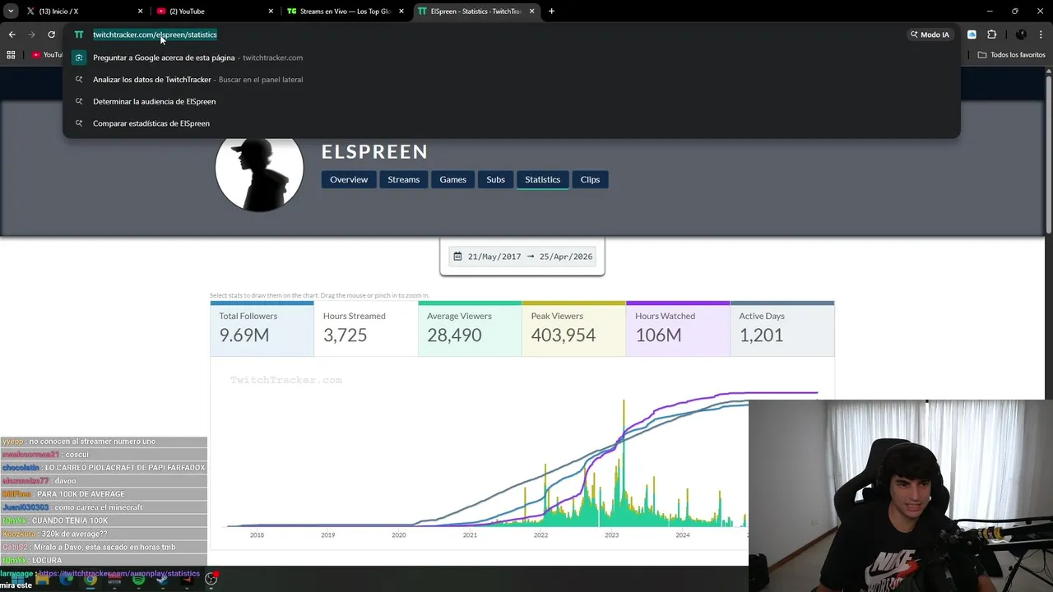Screen dimensions: 1053x592
Task: Open OBS Studio from the taskbar
Action: click(211, 579)
